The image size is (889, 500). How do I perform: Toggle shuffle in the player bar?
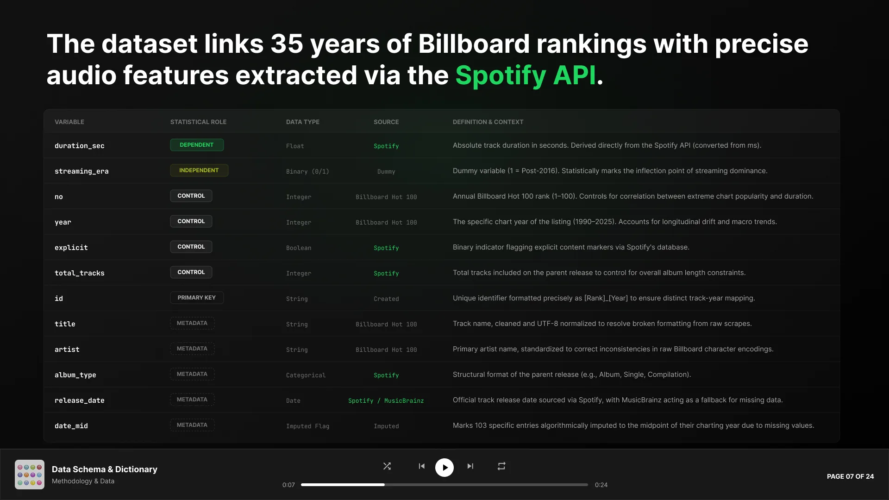(x=387, y=466)
